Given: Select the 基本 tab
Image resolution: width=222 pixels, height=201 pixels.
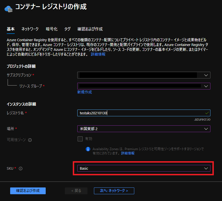Looking at the screenshot, I should [11, 29].
